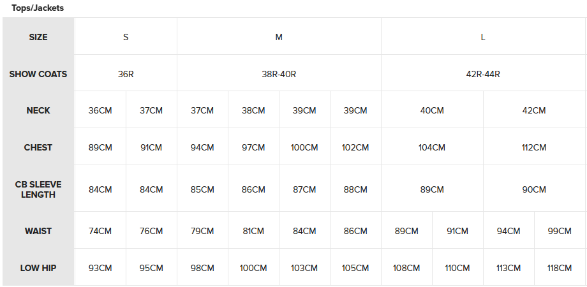Screen dimensions: 587x287
Task: Select the 74CM waist measurement
Action: point(100,231)
